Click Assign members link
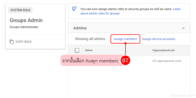This screenshot has width=196, height=98. click(125, 39)
